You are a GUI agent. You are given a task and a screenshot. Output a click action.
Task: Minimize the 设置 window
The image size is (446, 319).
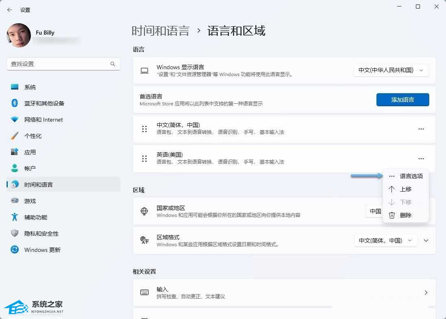(x=399, y=7)
